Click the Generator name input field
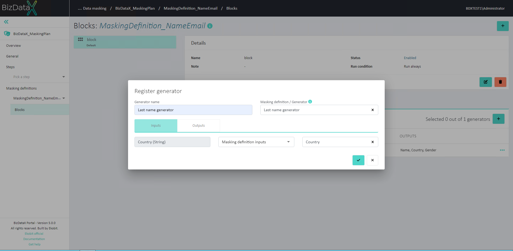 pyautogui.click(x=193, y=110)
